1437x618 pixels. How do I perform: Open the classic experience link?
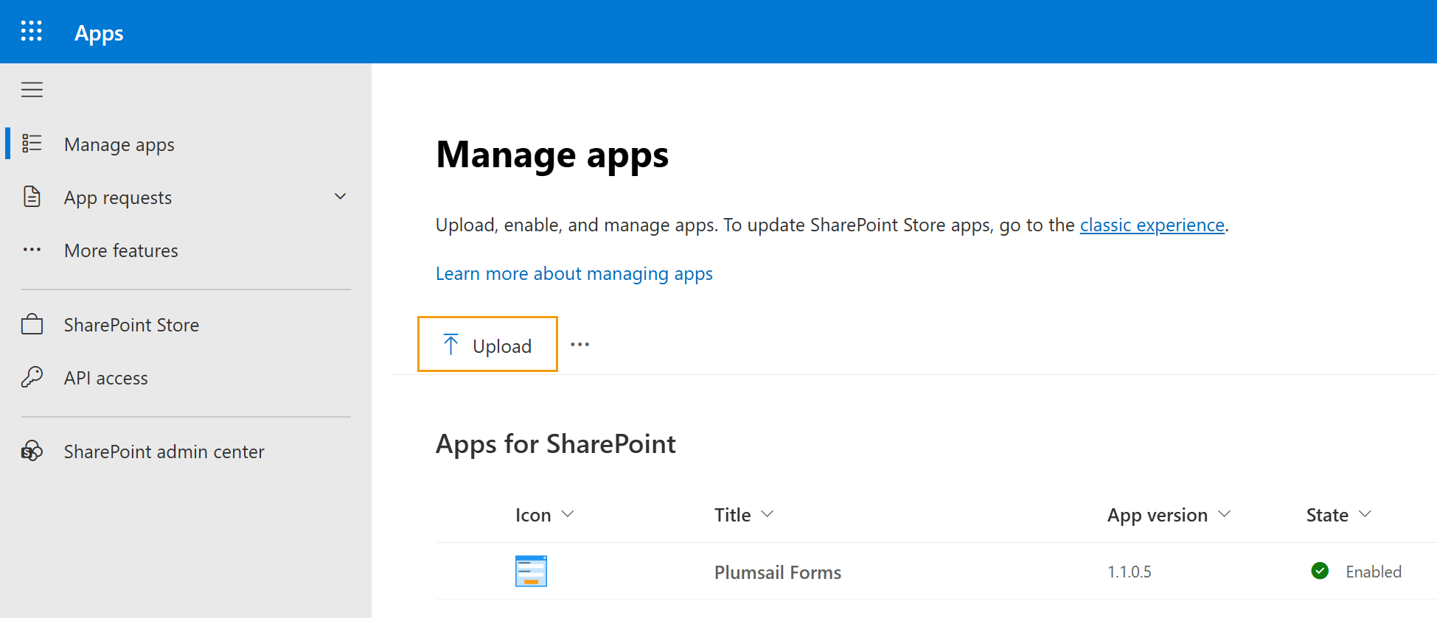point(1152,225)
